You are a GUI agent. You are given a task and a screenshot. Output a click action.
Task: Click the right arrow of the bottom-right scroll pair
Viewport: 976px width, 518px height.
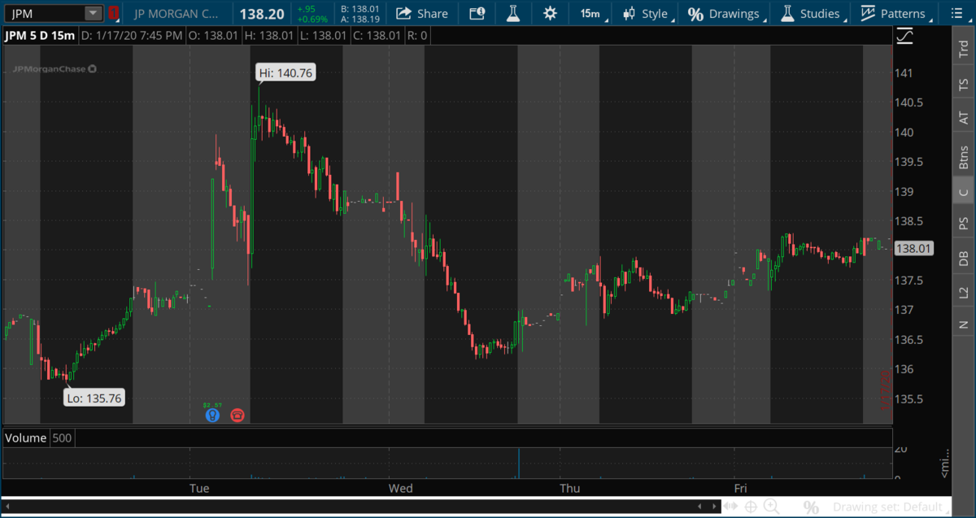714,507
